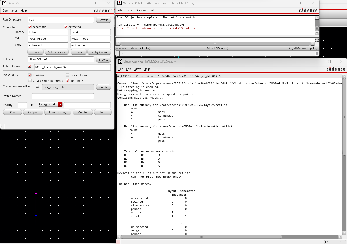The height and width of the screenshot is (244, 347).
Task: Click the si.out scroll right arrow
Action: 340,237
